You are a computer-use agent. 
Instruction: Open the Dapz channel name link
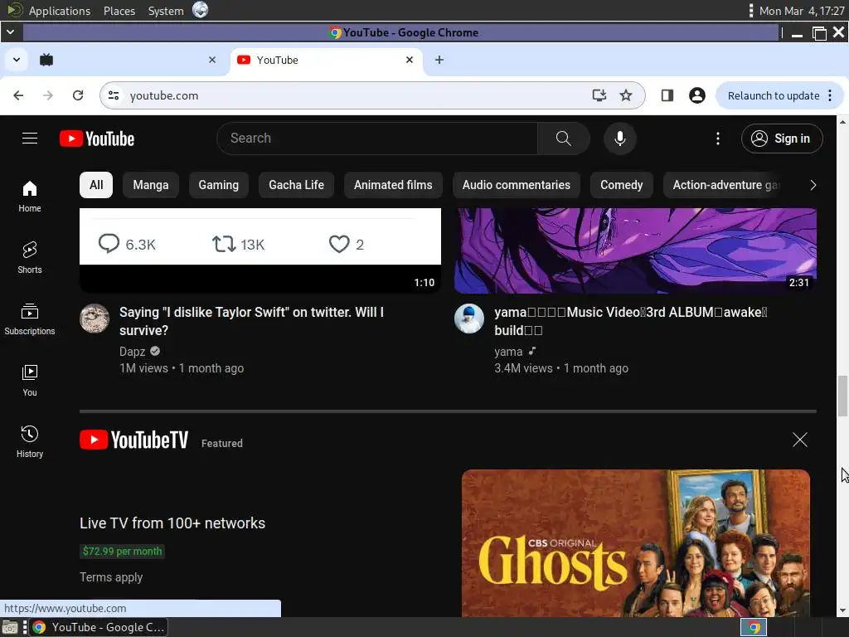click(x=132, y=352)
